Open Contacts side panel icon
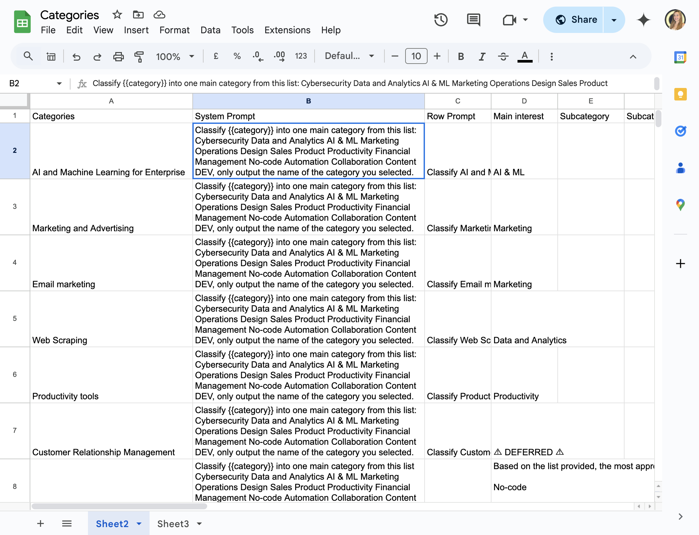The image size is (699, 535). 680,168
